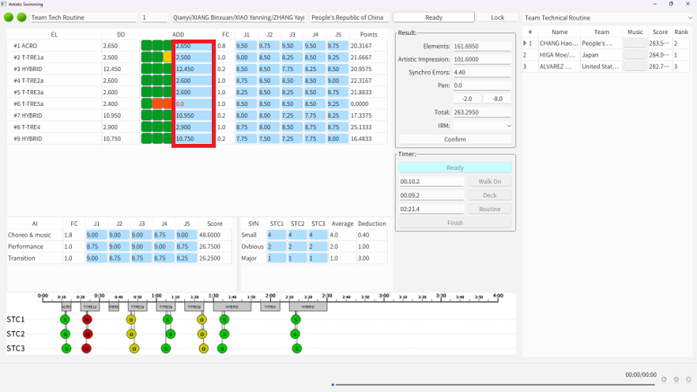Click the orange current-row arrow beside CHANG Hao
The width and height of the screenshot is (697, 392).
(525, 43)
